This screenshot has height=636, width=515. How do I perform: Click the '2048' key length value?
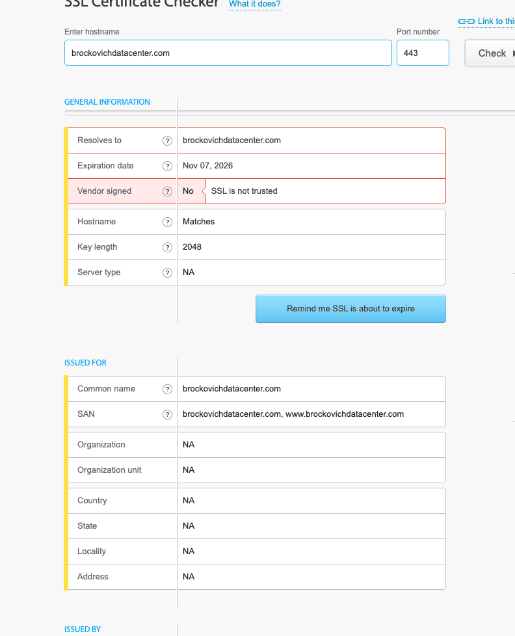coord(192,247)
